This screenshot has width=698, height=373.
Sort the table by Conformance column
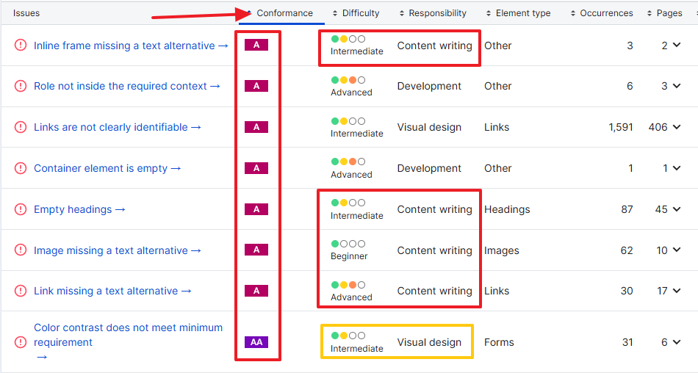284,13
